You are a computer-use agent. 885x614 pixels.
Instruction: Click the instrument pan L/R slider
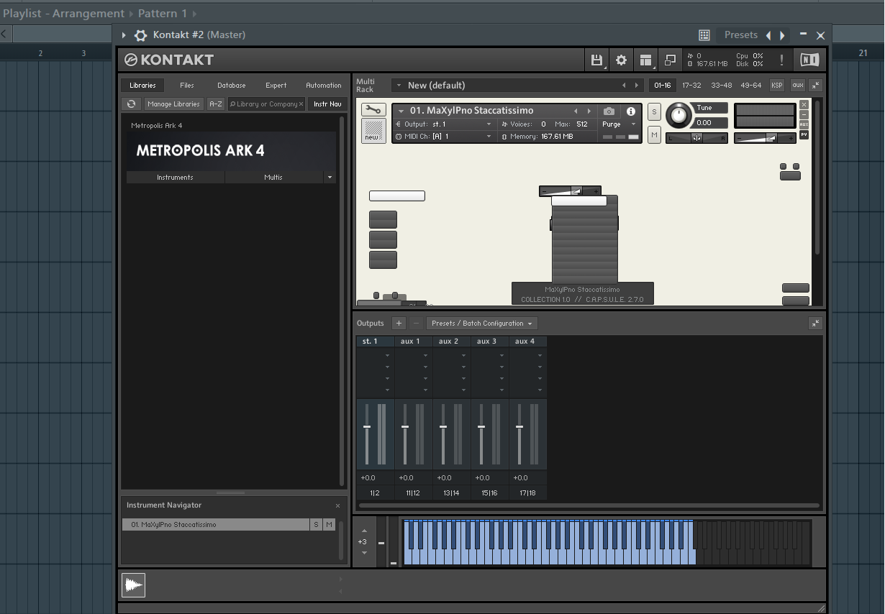(x=696, y=138)
